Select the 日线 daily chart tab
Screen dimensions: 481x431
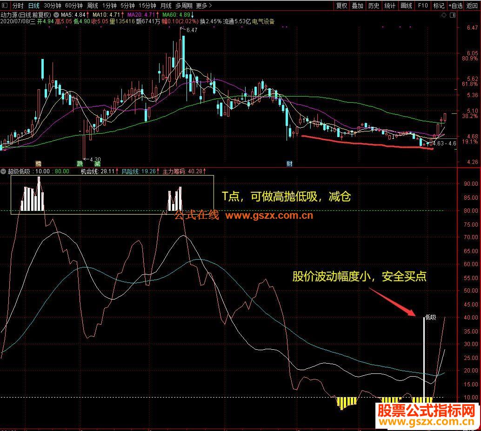click(x=34, y=6)
